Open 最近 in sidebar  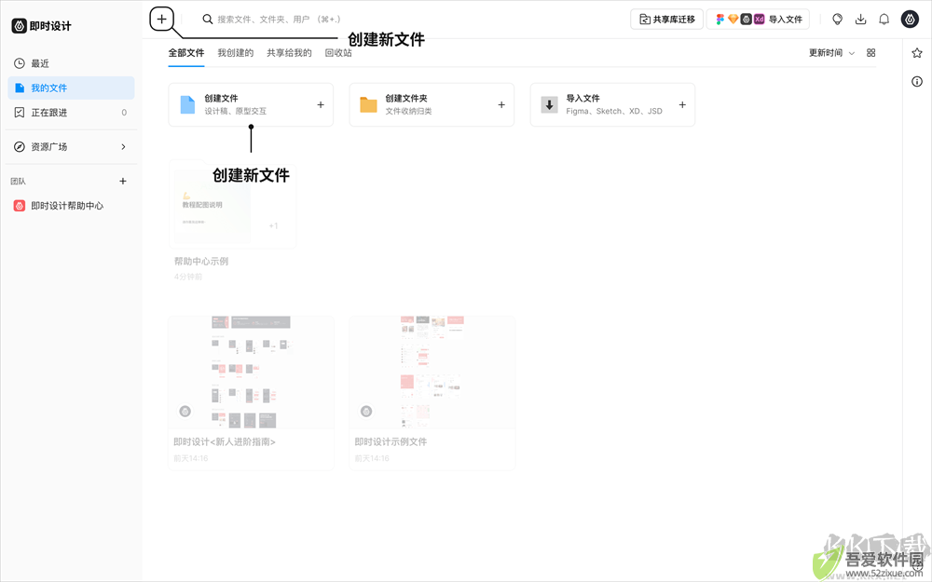(x=72, y=63)
